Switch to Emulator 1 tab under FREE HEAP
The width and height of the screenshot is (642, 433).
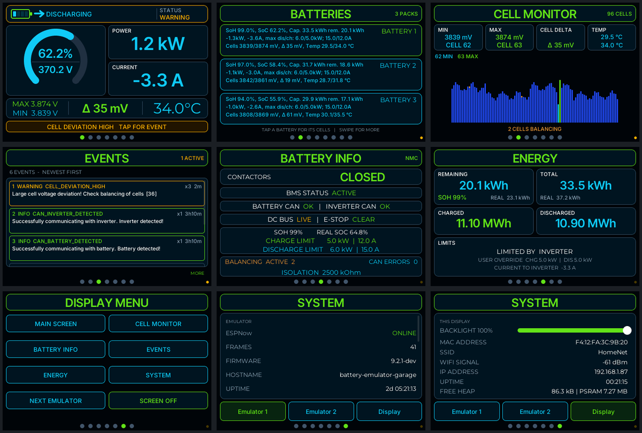467,412
